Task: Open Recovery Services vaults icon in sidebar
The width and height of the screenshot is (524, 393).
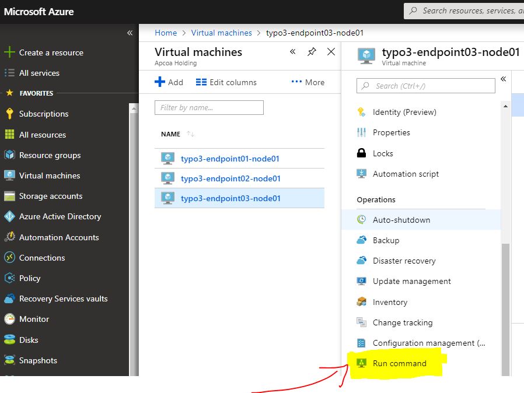Action: (9, 299)
